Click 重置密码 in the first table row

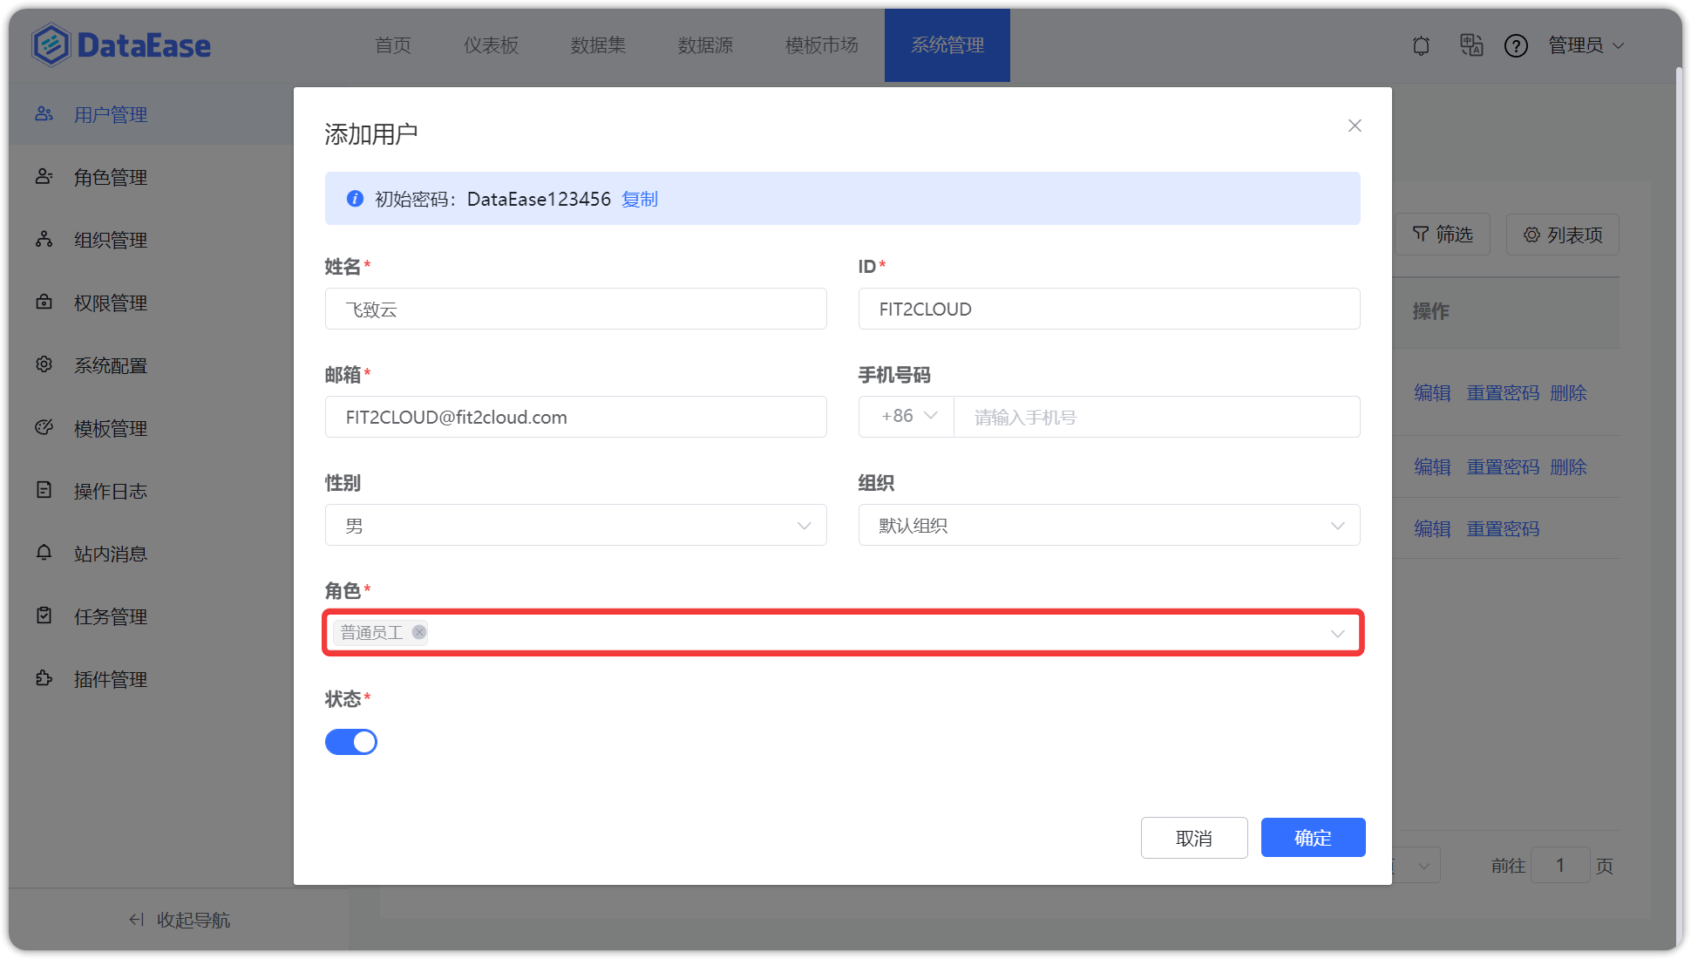coord(1503,393)
